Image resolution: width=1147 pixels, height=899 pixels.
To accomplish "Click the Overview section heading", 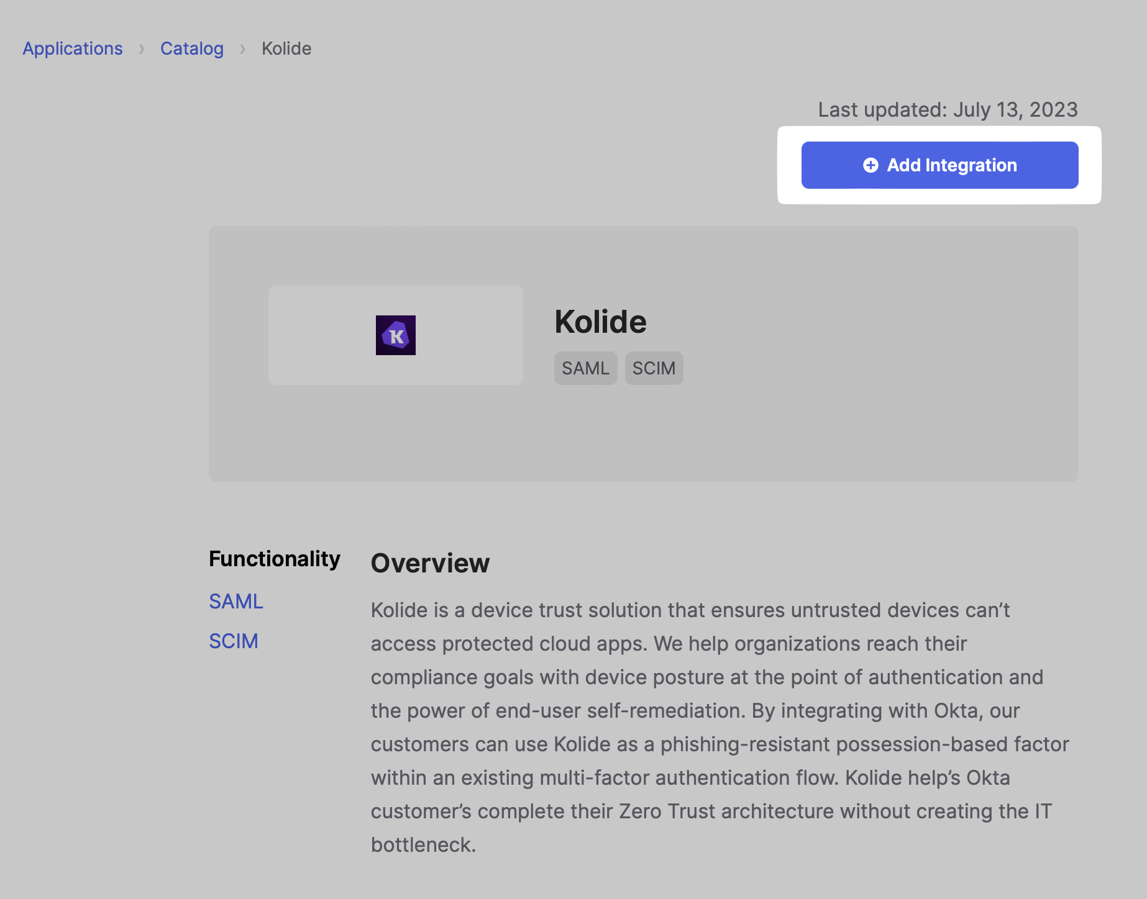I will pyautogui.click(x=430, y=563).
